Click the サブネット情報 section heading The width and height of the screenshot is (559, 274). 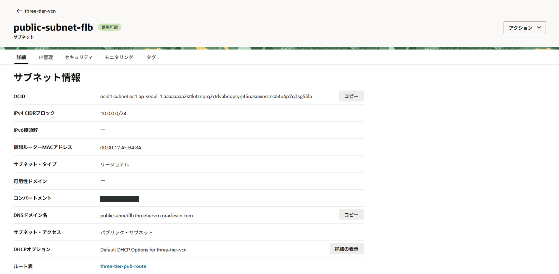tap(47, 77)
